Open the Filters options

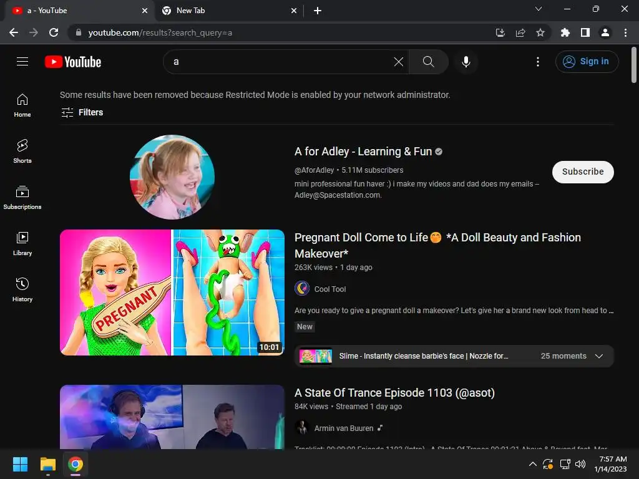pos(82,112)
